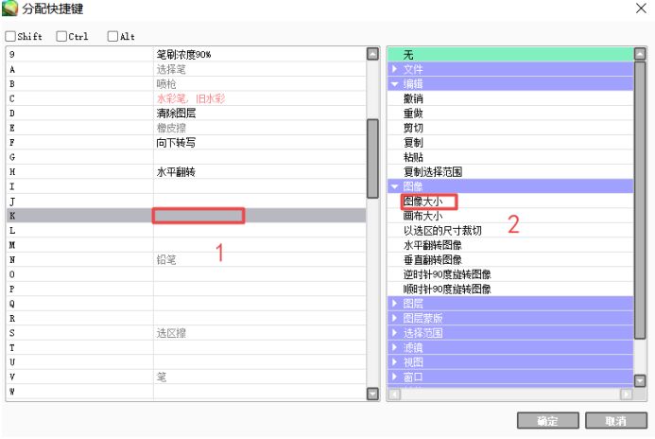This screenshot has height=439, width=655.
Task: Select the C key row 水彩笔
Action: [189, 98]
